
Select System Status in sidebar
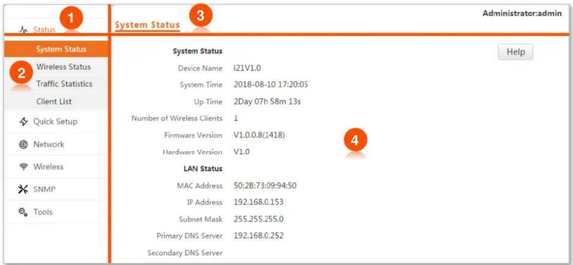pos(56,49)
